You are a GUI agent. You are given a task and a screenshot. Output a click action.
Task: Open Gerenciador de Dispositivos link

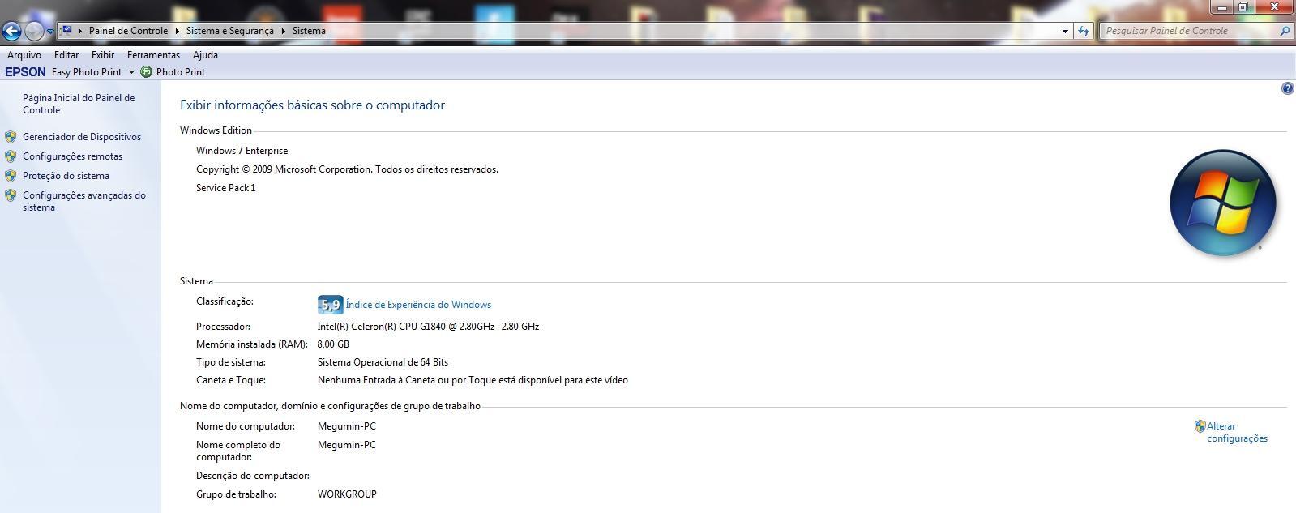82,137
